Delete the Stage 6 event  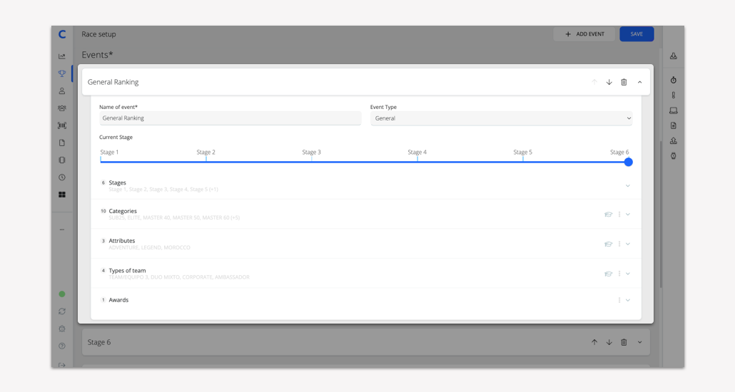pos(624,342)
